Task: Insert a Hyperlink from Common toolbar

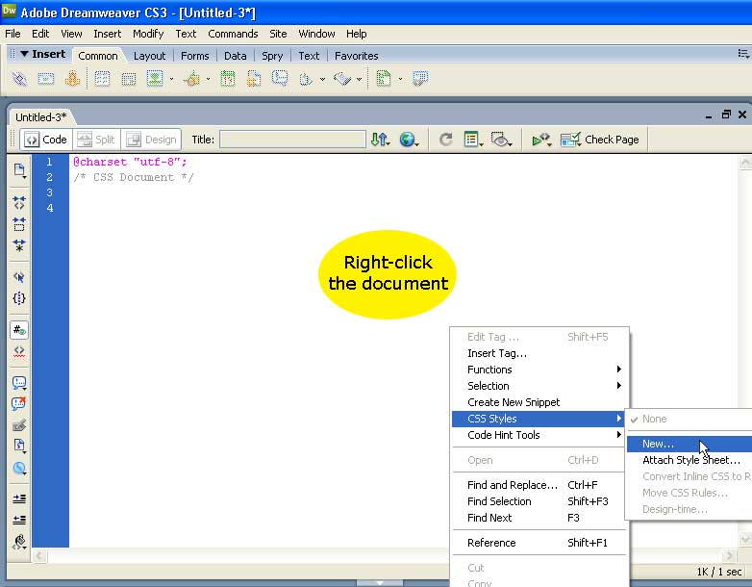Action: click(x=19, y=78)
